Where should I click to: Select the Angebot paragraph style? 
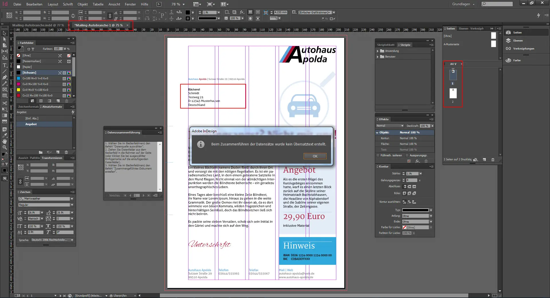[31, 124]
